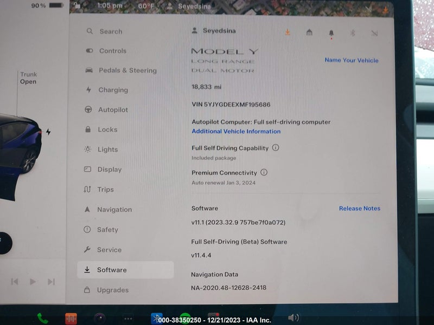434x325 pixels.
Task: Tap the Auto renewal Jan 3, 2024 text
Action: tap(224, 183)
